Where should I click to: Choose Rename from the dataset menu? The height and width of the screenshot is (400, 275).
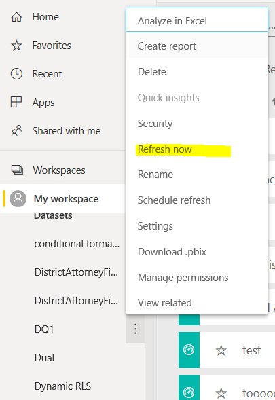click(x=197, y=175)
